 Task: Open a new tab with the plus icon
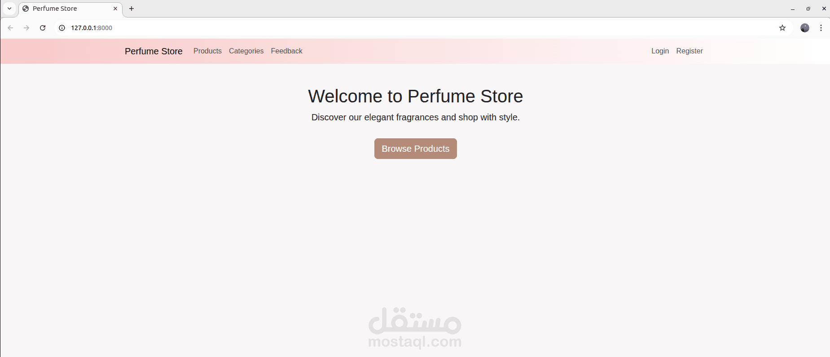click(x=132, y=9)
